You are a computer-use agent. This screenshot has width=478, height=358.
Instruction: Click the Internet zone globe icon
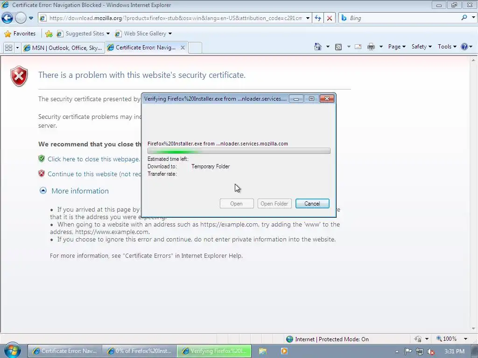[x=289, y=339]
